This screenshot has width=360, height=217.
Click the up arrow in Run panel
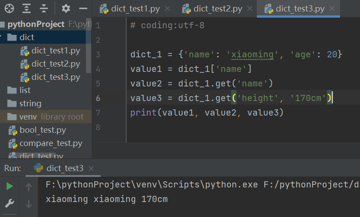[x=29, y=187]
